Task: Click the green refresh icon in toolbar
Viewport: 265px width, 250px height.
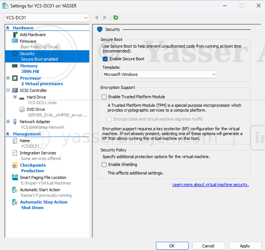Action: click(116, 17)
